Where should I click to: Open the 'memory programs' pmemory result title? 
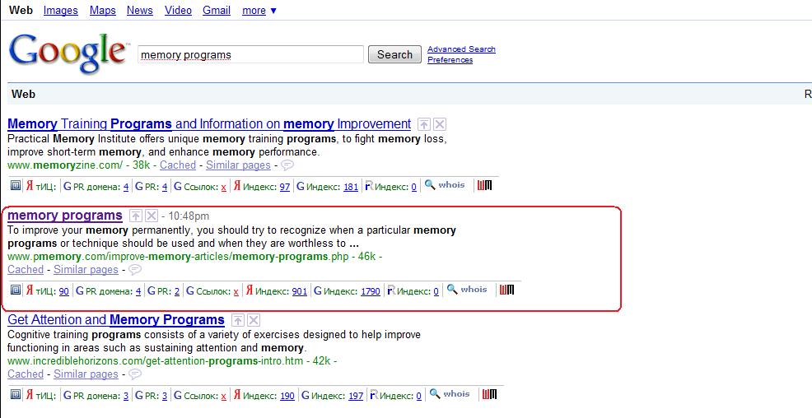[x=65, y=216]
